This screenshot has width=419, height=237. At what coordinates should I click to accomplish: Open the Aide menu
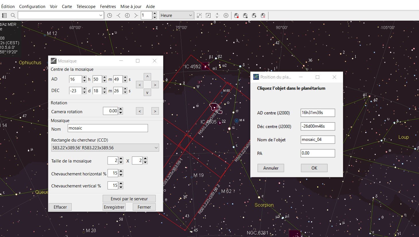[150, 6]
